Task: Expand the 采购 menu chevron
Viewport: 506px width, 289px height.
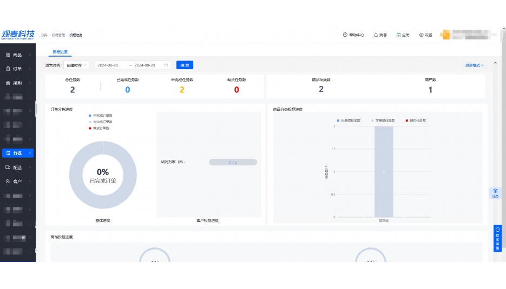Action: [x=30, y=83]
